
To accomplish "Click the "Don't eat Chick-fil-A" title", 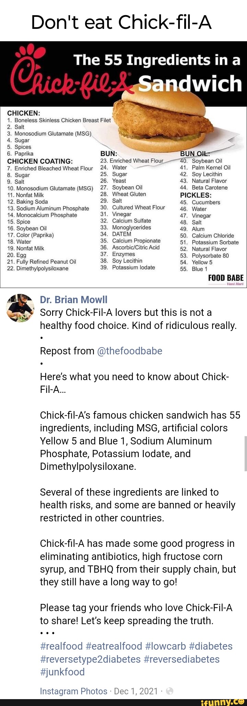I will point(121,23).
